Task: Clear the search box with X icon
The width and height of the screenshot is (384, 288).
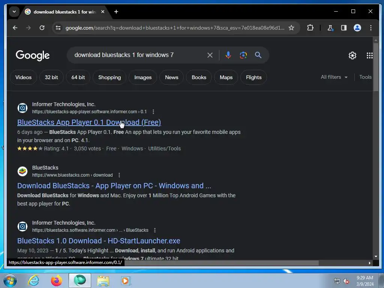Action: click(x=210, y=55)
